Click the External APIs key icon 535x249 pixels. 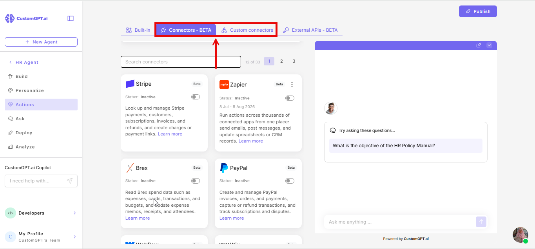tap(286, 30)
